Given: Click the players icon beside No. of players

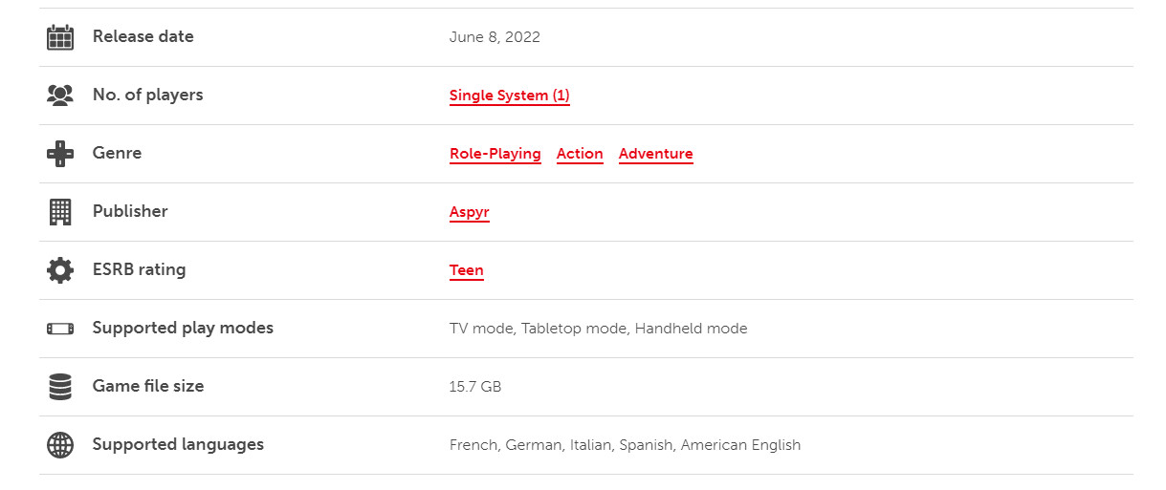Looking at the screenshot, I should [60, 96].
